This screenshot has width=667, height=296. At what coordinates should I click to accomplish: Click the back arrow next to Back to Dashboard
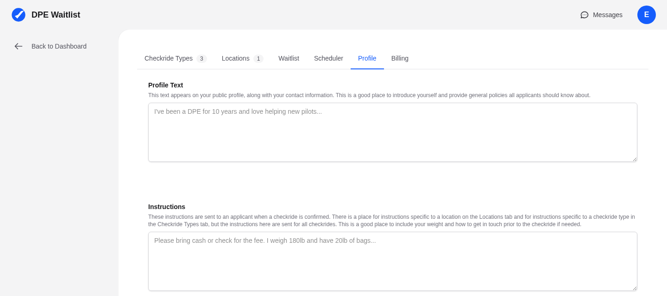pos(19,46)
